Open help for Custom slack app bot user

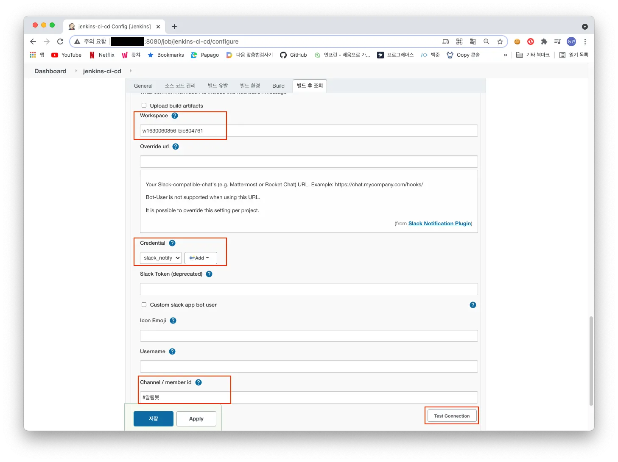coord(473,305)
